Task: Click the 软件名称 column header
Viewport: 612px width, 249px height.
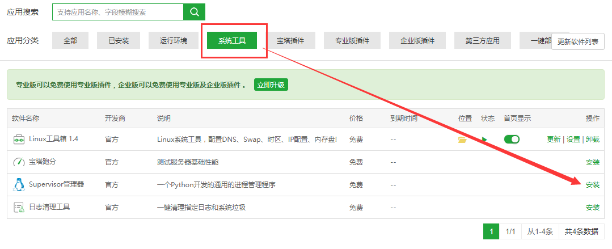Action: point(26,118)
